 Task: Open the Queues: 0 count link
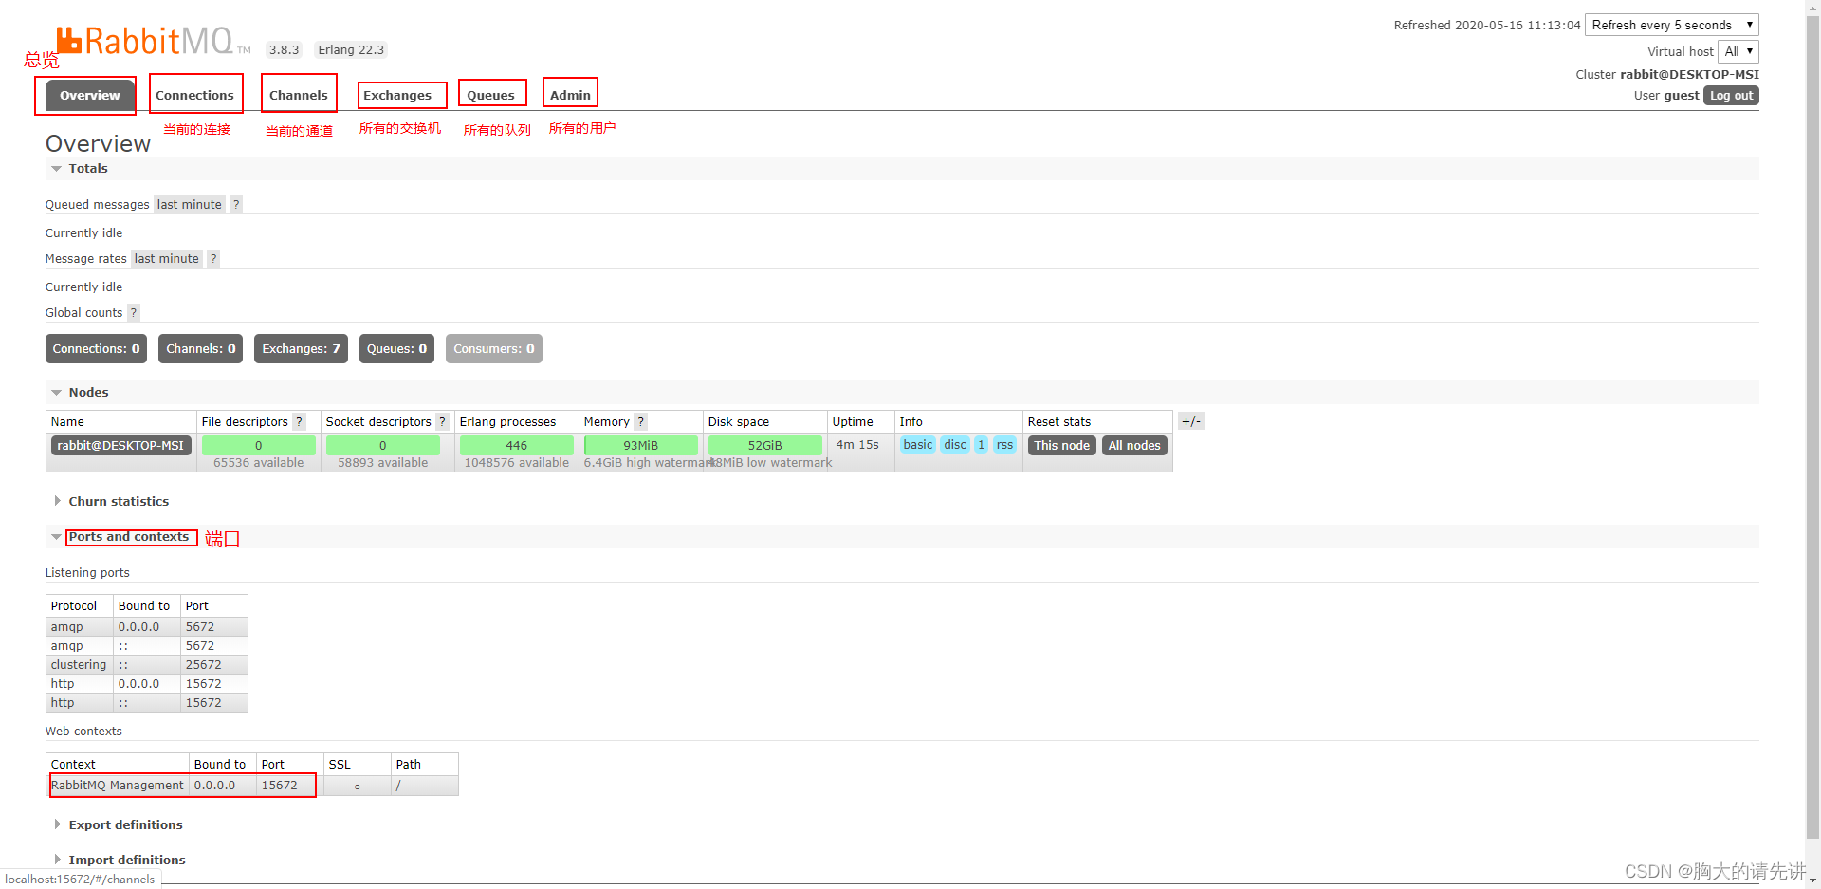396,348
